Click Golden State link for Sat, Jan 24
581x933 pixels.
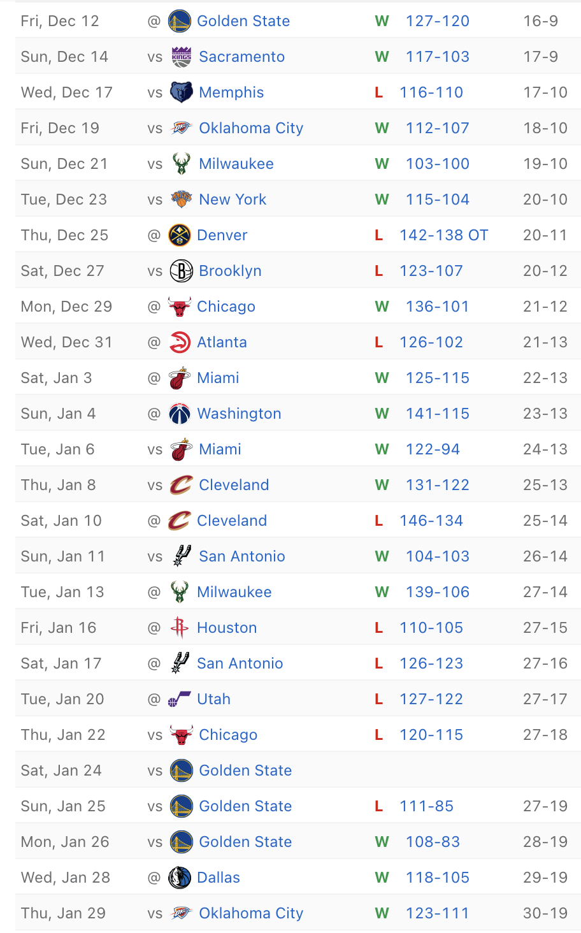245,770
